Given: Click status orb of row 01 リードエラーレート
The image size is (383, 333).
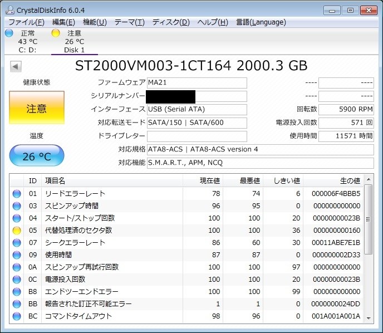Looking at the screenshot, I should [17, 193].
